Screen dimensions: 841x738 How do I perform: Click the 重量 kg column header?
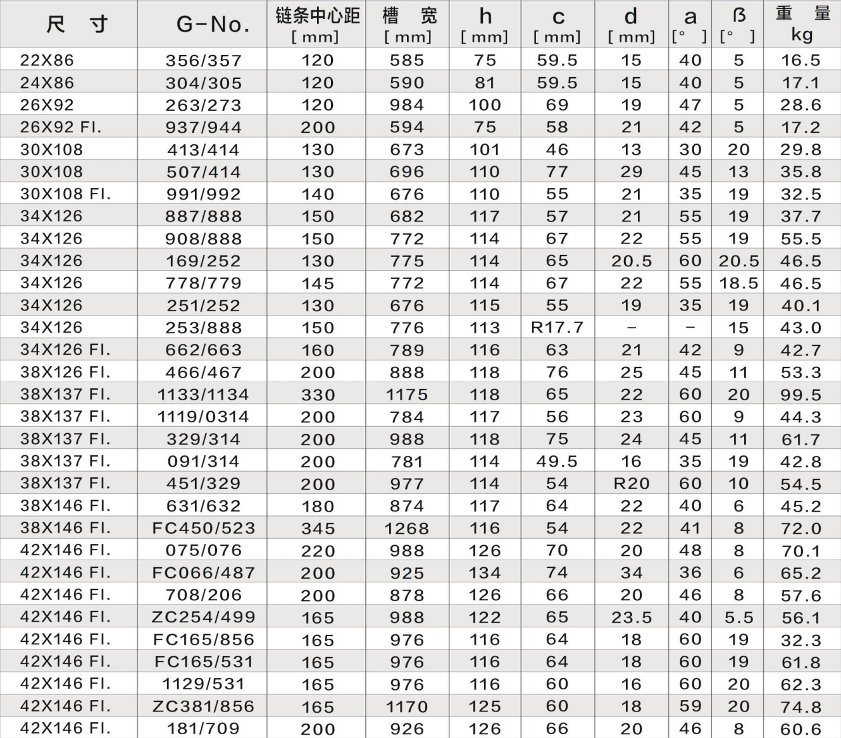coord(802,25)
